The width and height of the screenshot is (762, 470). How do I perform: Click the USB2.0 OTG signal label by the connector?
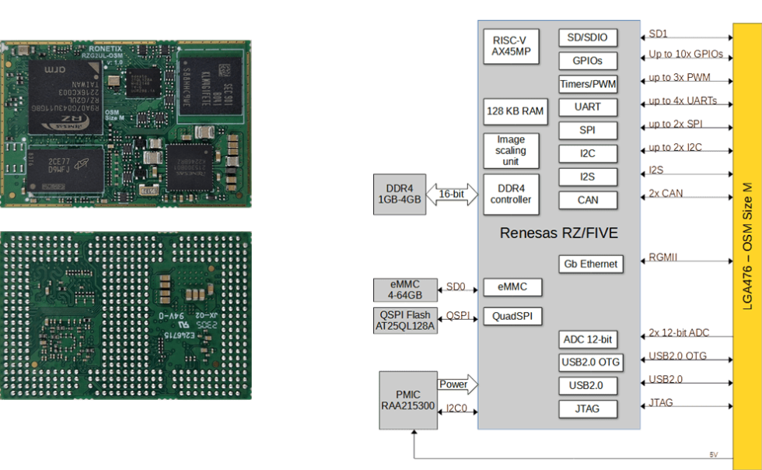point(677,356)
